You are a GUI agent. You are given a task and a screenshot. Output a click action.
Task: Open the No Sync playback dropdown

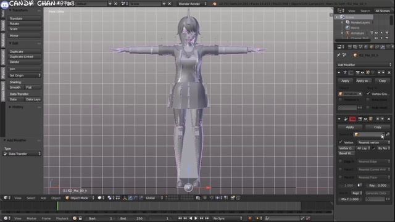click(x=227, y=218)
